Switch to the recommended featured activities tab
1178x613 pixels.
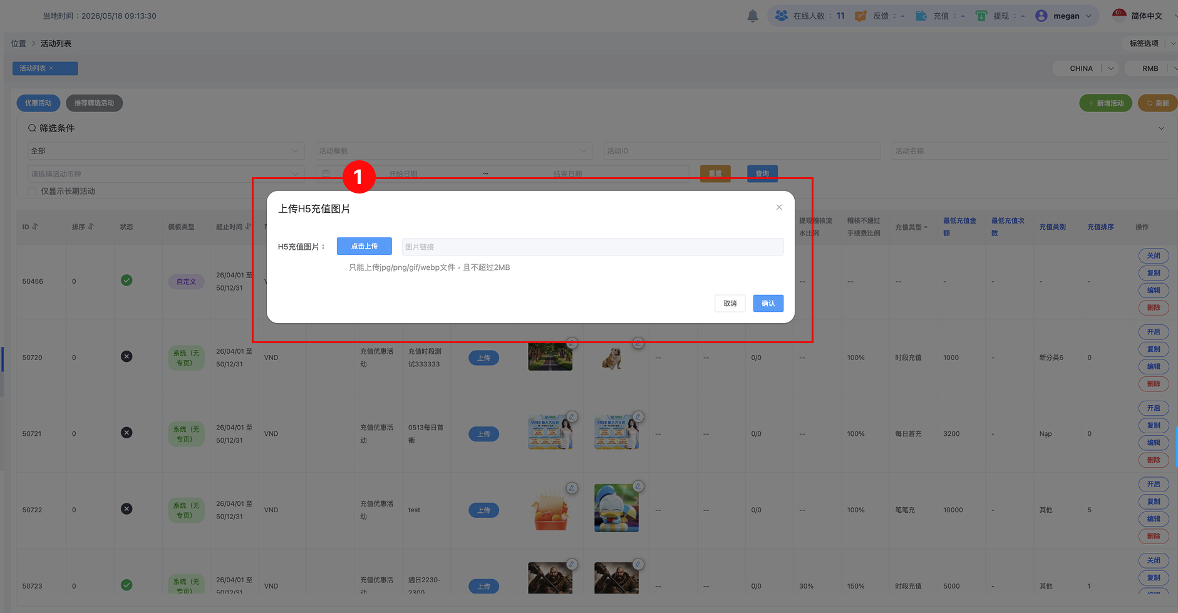94,103
